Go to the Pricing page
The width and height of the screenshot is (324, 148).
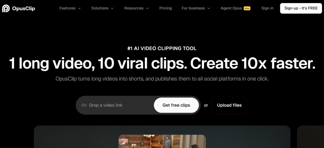click(165, 8)
